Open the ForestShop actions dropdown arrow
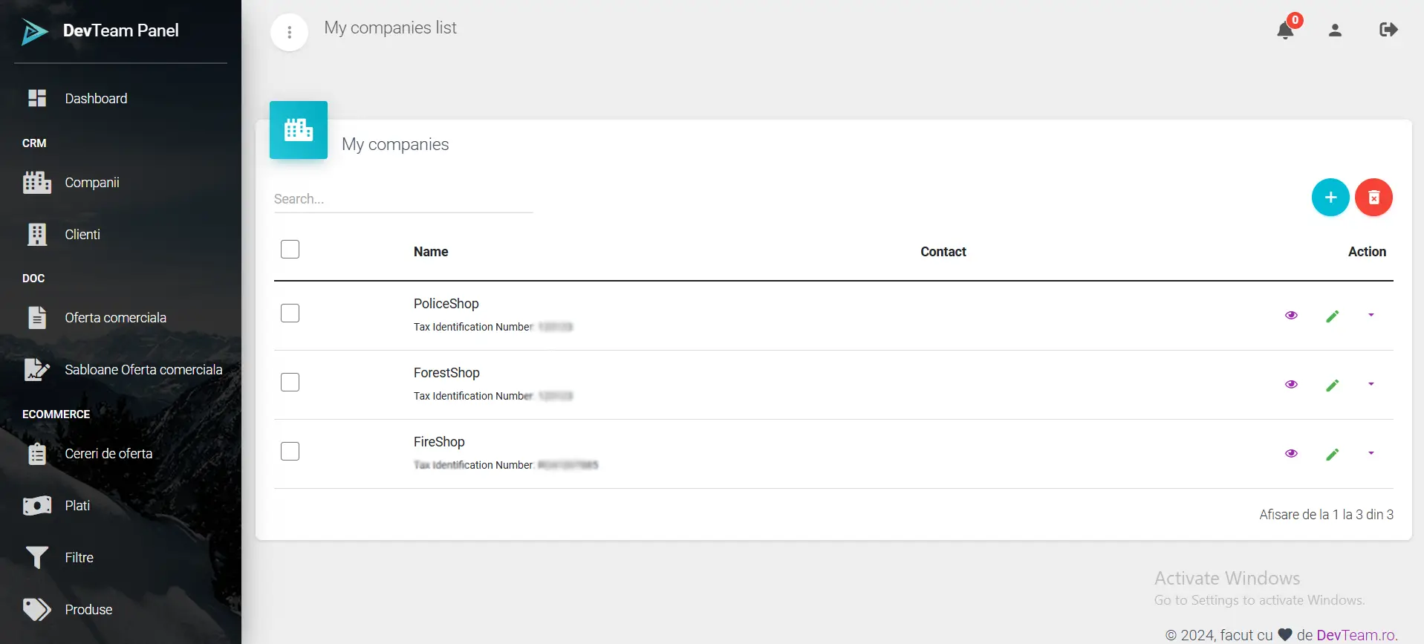The height and width of the screenshot is (644, 1424). coord(1371,385)
